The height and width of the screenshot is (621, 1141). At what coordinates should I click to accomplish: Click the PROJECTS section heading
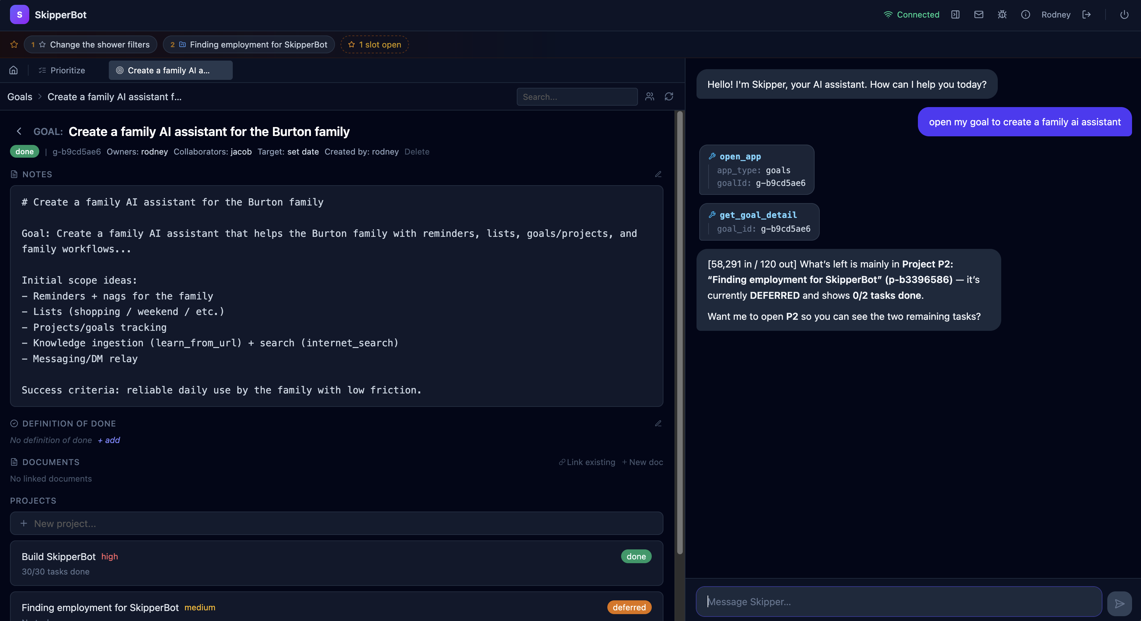pos(33,501)
